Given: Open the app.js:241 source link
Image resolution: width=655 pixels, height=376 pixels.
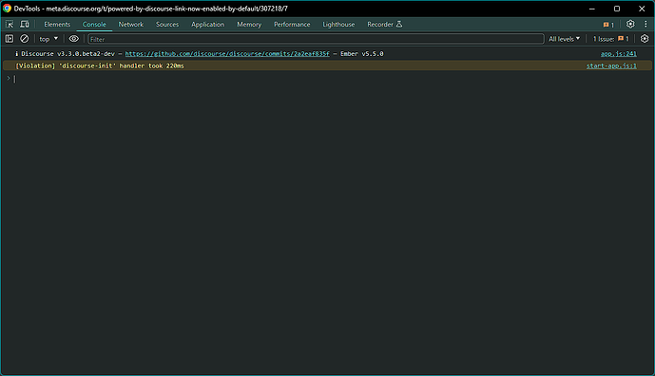Looking at the screenshot, I should 619,54.
